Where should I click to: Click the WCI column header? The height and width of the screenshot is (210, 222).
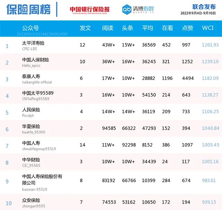208,28
